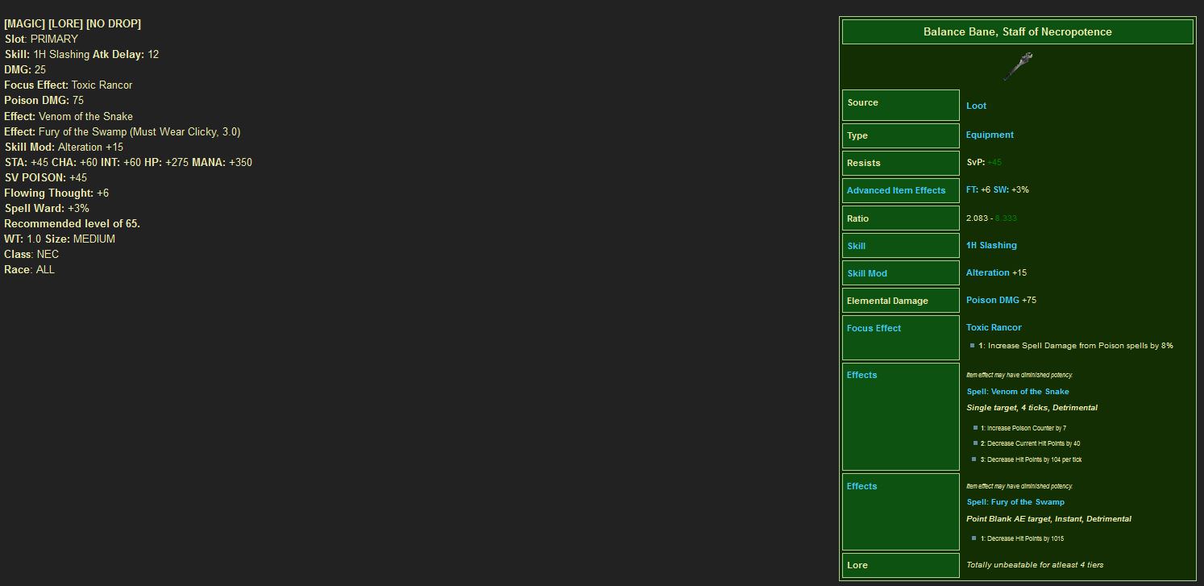Open the Spell: Venom of the Snake link
The width and height of the screenshot is (1204, 586).
pos(1018,392)
